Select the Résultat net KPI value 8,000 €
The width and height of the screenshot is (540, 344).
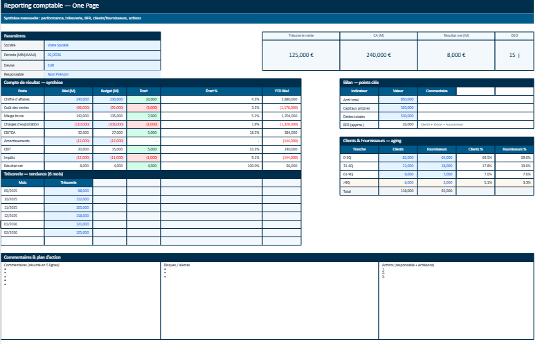tap(456, 55)
